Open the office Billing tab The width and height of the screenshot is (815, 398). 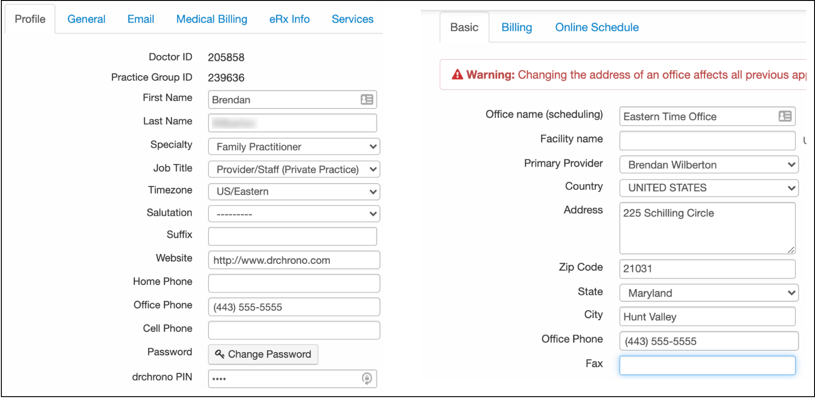pos(516,27)
